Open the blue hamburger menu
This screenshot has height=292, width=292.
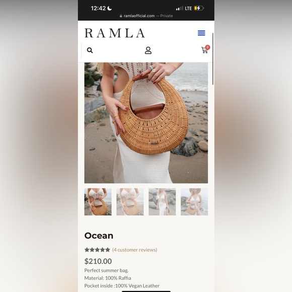(201, 33)
